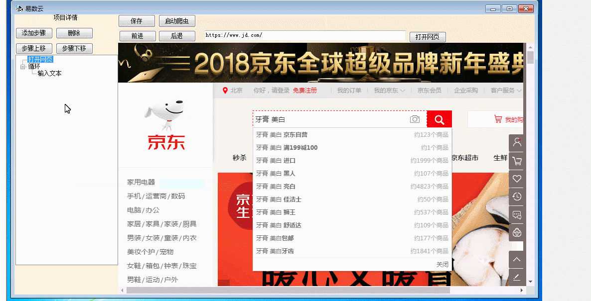Open the shopping cart sidebar icon
591x301 pixels.
[x=517, y=161]
